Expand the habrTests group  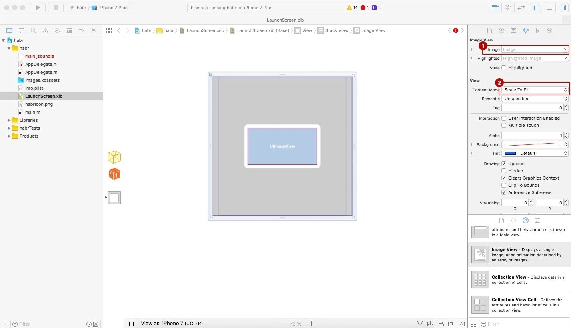point(9,128)
